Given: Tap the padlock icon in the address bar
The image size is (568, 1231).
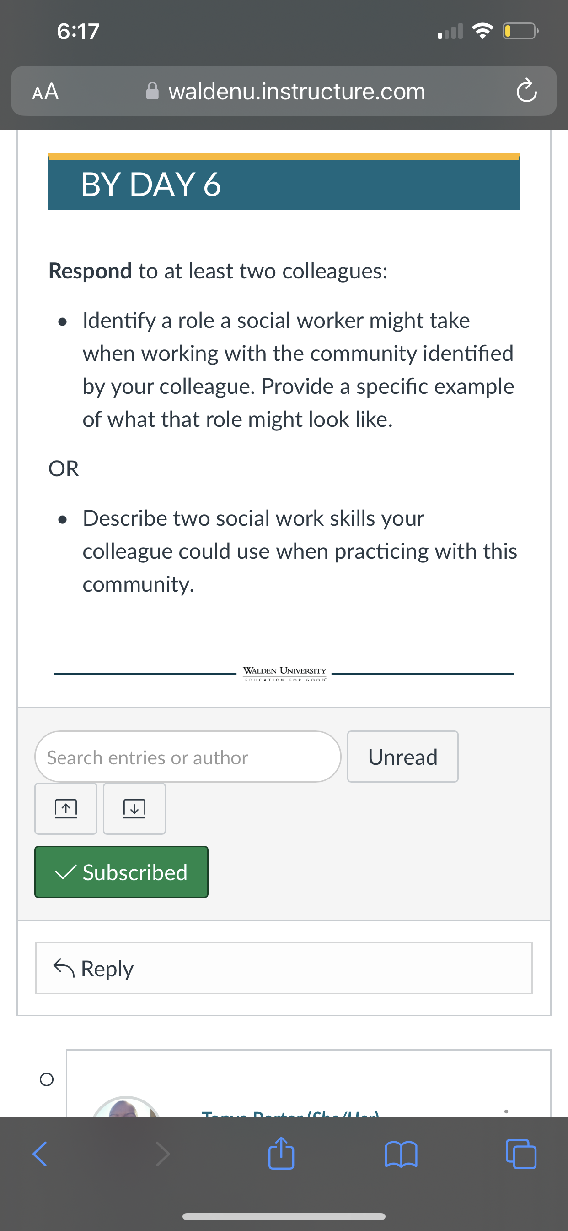Looking at the screenshot, I should [152, 91].
